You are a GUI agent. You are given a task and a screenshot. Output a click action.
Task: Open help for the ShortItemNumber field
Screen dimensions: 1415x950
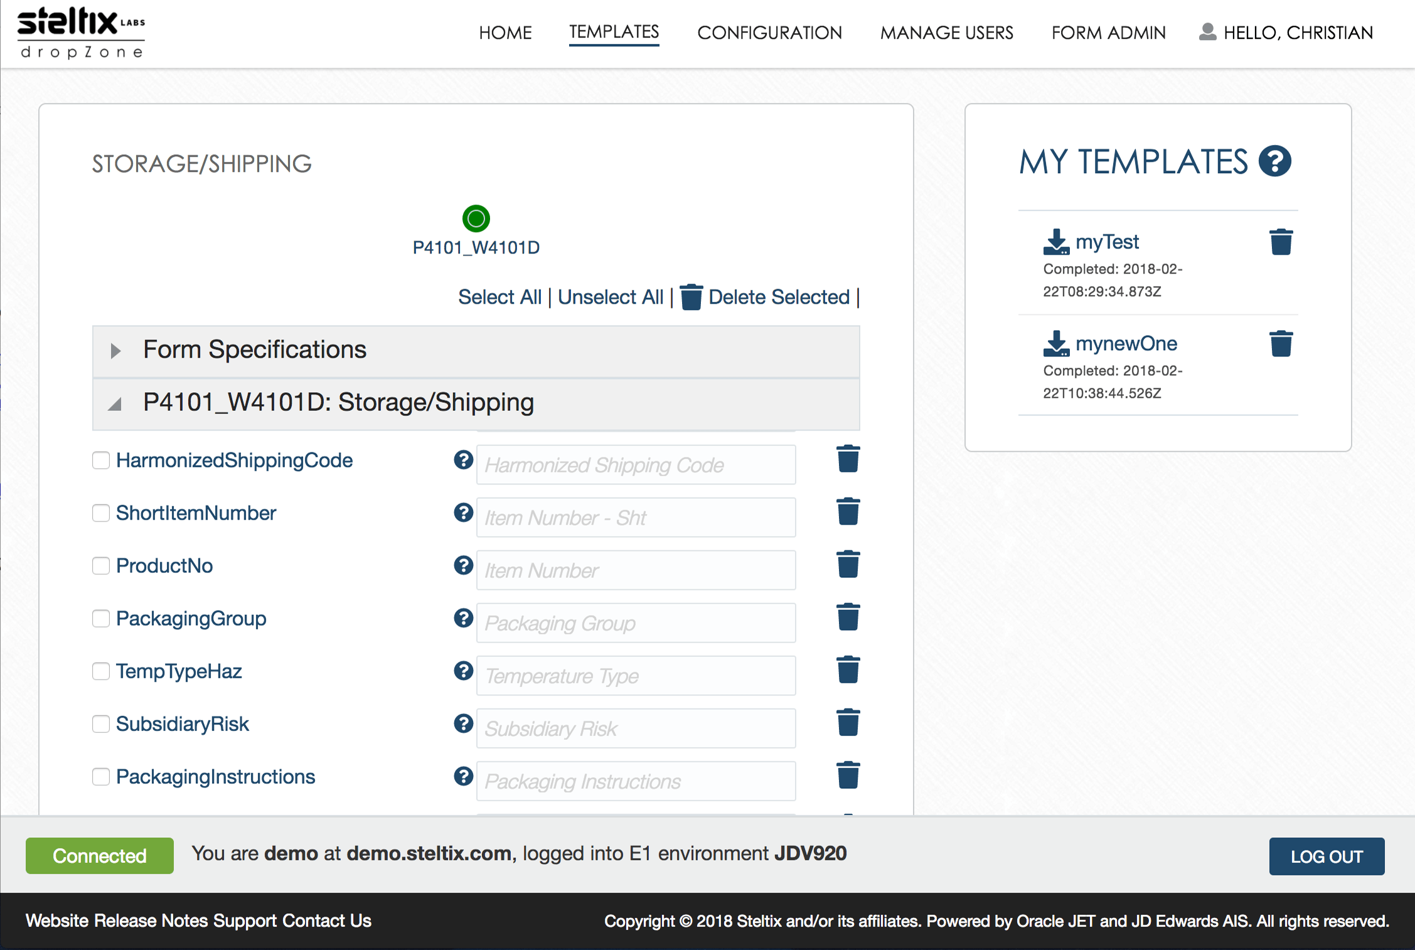pyautogui.click(x=463, y=513)
